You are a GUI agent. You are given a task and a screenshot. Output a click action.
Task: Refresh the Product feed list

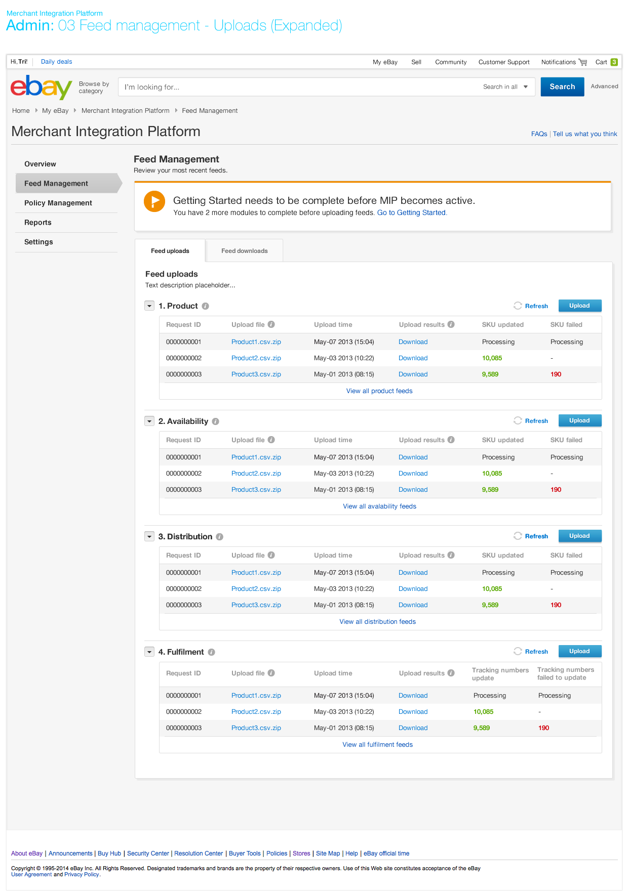pos(531,306)
